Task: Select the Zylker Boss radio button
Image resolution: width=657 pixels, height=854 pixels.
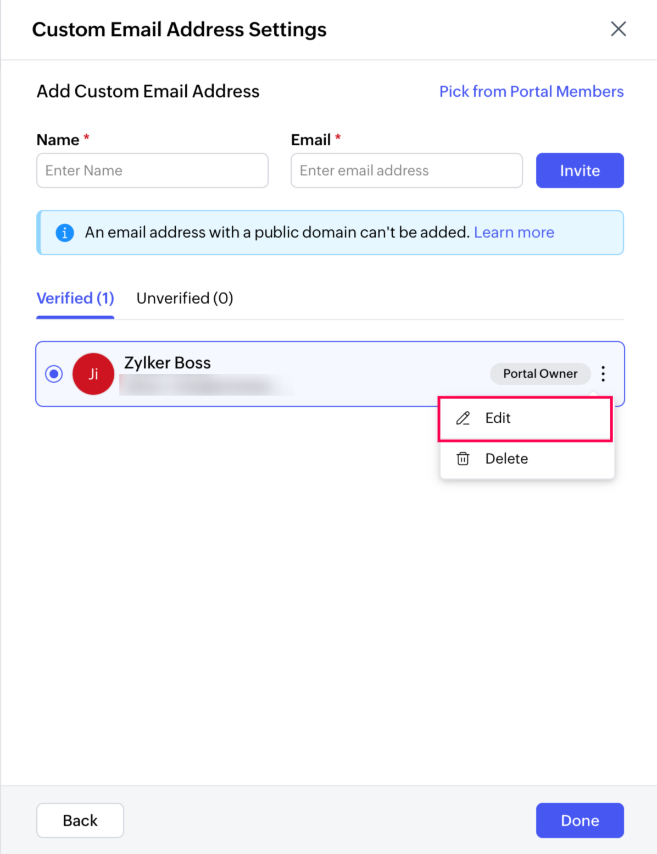Action: 54,374
